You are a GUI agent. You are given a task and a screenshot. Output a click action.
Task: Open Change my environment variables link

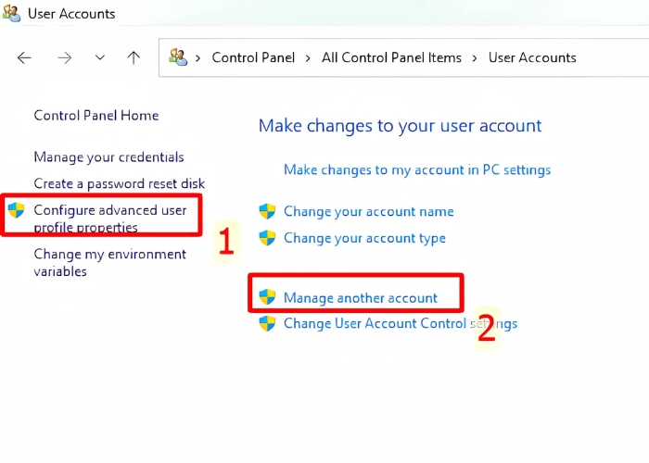click(x=109, y=263)
